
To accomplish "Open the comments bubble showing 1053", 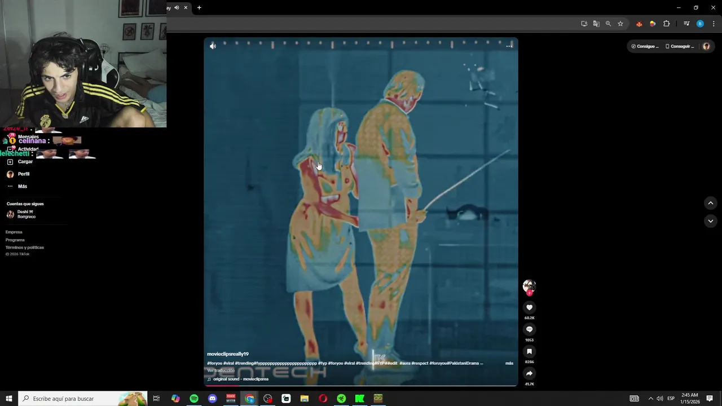I will point(529,329).
